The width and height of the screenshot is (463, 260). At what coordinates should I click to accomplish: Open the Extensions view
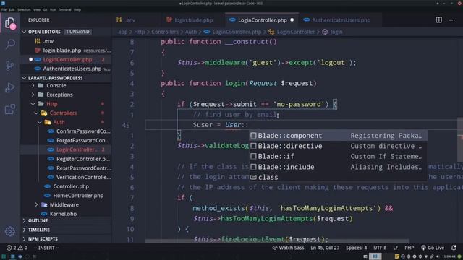10,109
